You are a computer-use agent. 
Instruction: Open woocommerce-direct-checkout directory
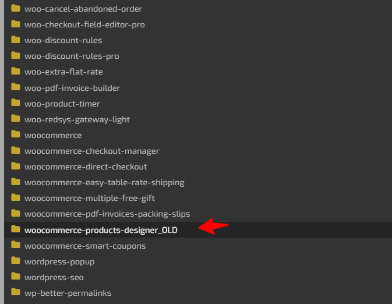86,167
